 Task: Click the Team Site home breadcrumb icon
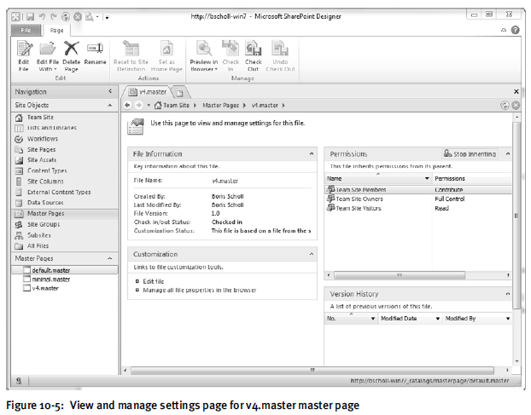[x=158, y=105]
